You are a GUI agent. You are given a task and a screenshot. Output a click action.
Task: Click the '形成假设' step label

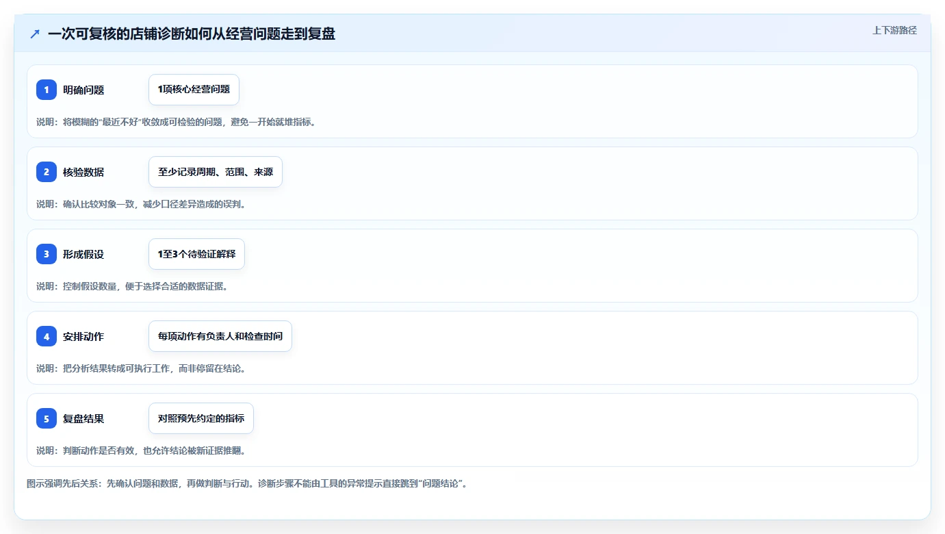pos(83,254)
